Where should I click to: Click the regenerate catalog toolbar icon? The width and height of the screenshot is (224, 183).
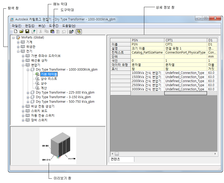(33, 31)
